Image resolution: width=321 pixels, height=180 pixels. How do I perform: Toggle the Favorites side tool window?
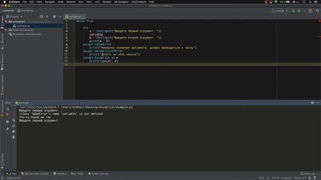pos(2,161)
